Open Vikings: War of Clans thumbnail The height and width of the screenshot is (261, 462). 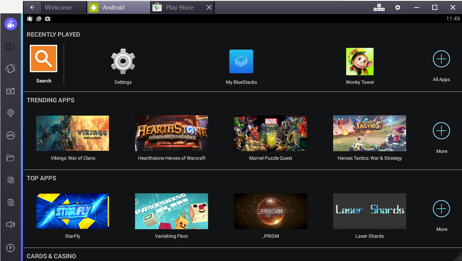(x=73, y=133)
